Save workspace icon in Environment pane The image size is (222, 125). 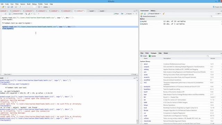tap(145, 14)
